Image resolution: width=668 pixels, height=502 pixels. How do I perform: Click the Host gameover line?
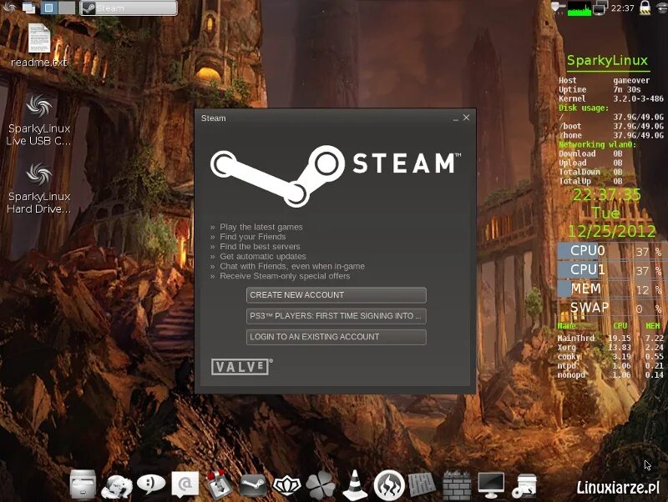click(x=604, y=80)
